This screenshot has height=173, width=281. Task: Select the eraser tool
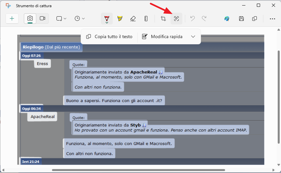click(133, 19)
